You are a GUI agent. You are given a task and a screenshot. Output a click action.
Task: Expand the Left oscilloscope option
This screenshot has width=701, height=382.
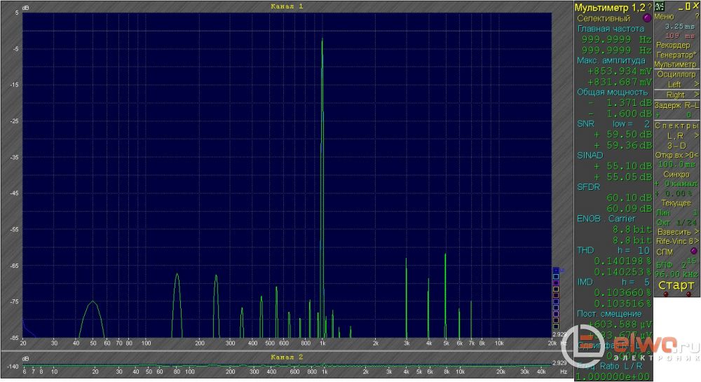click(x=676, y=84)
